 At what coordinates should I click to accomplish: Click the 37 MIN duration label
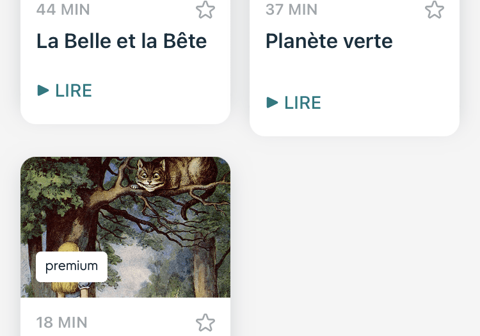[x=292, y=10]
